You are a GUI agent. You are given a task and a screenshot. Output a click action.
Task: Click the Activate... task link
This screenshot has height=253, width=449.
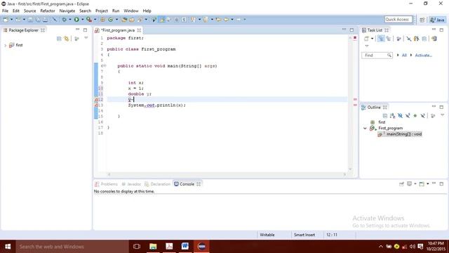click(424, 55)
